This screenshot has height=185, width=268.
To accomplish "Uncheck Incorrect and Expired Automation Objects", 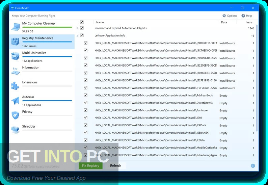I will 82,28.
